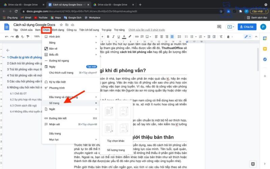Open the Google account avatar
This screenshot has width=270, height=169.
pyautogui.click(x=263, y=27)
